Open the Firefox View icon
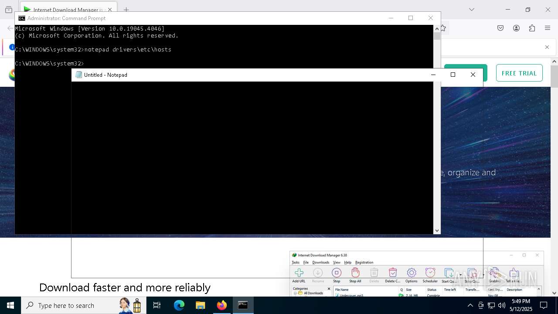Viewport: 558px width, 314px height. point(9,10)
